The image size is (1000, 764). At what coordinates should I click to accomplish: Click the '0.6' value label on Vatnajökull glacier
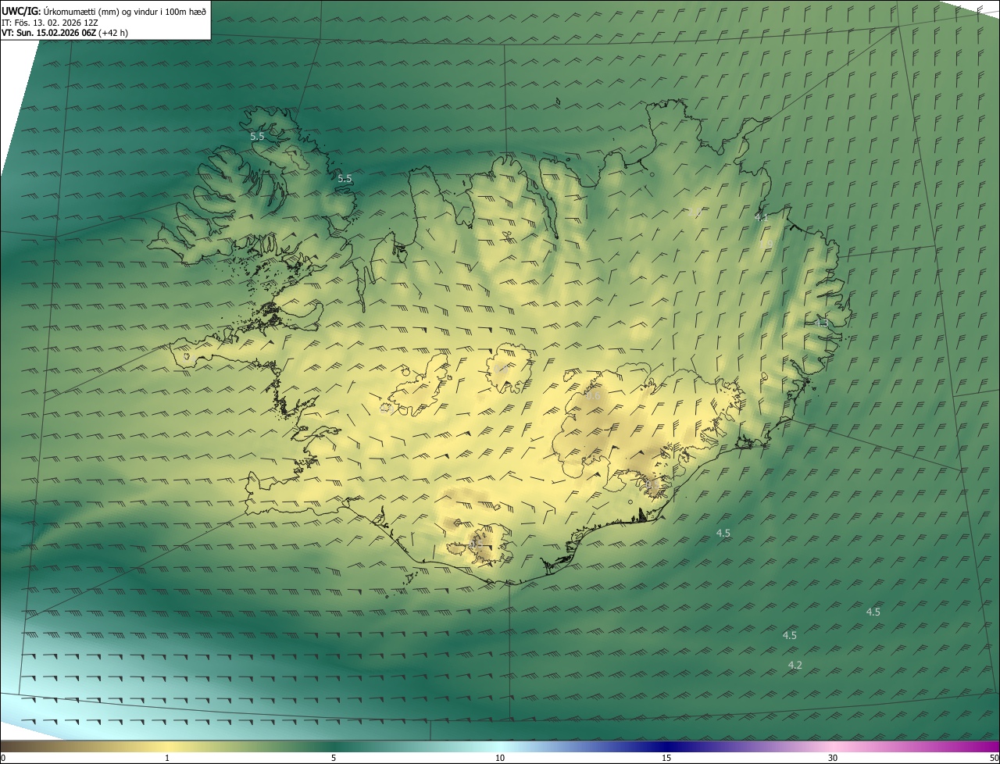coord(593,396)
